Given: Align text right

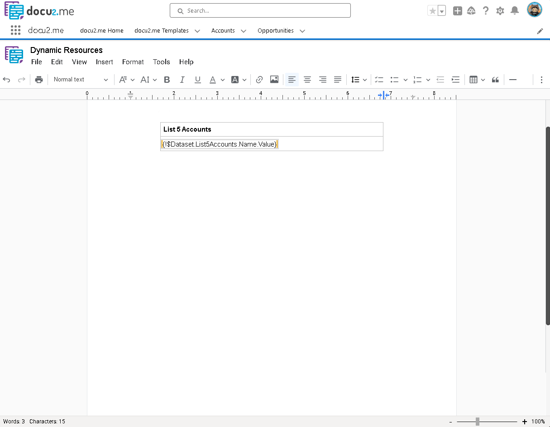Looking at the screenshot, I should coord(323,80).
